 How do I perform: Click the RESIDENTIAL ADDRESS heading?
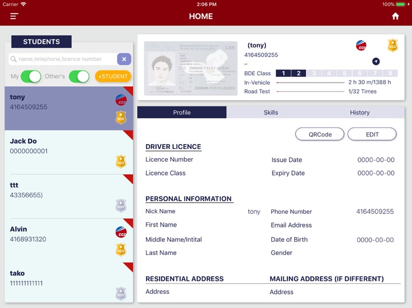click(x=185, y=278)
